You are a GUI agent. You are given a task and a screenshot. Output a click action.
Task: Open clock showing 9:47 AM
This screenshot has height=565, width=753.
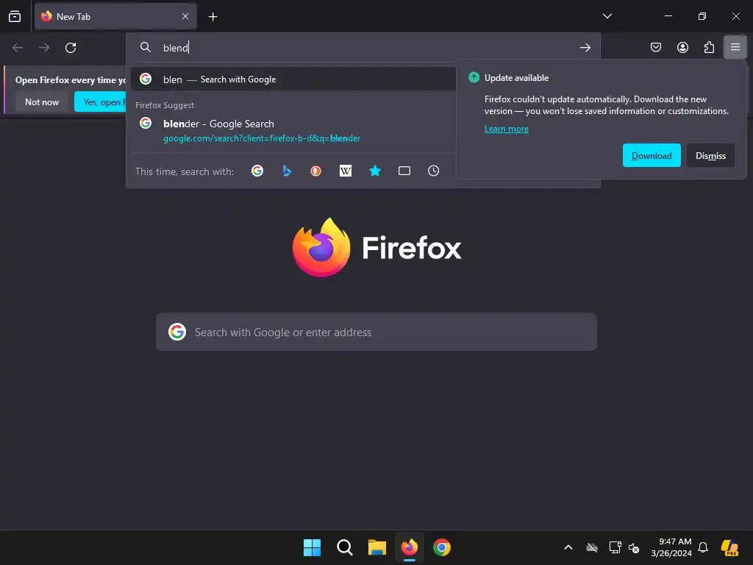(671, 547)
